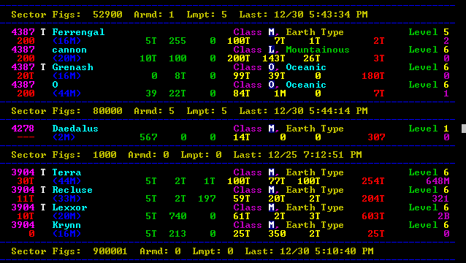
Task: Click Level 5 on the Ferrengal row
Action: (429, 32)
